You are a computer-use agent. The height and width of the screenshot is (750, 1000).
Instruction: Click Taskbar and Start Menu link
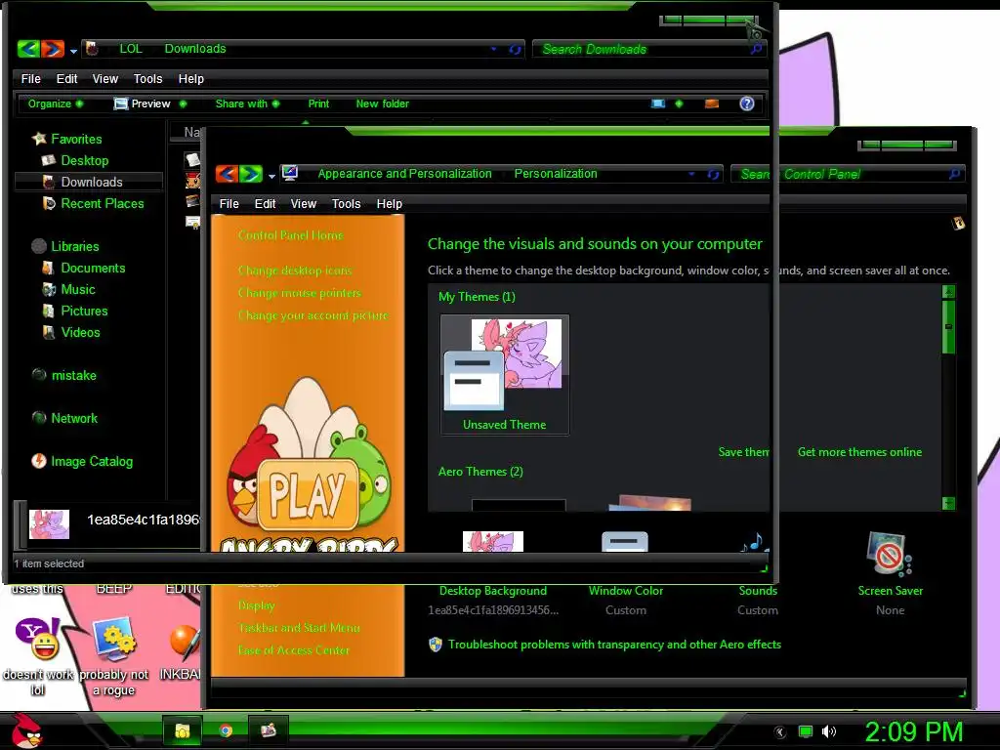(x=299, y=628)
